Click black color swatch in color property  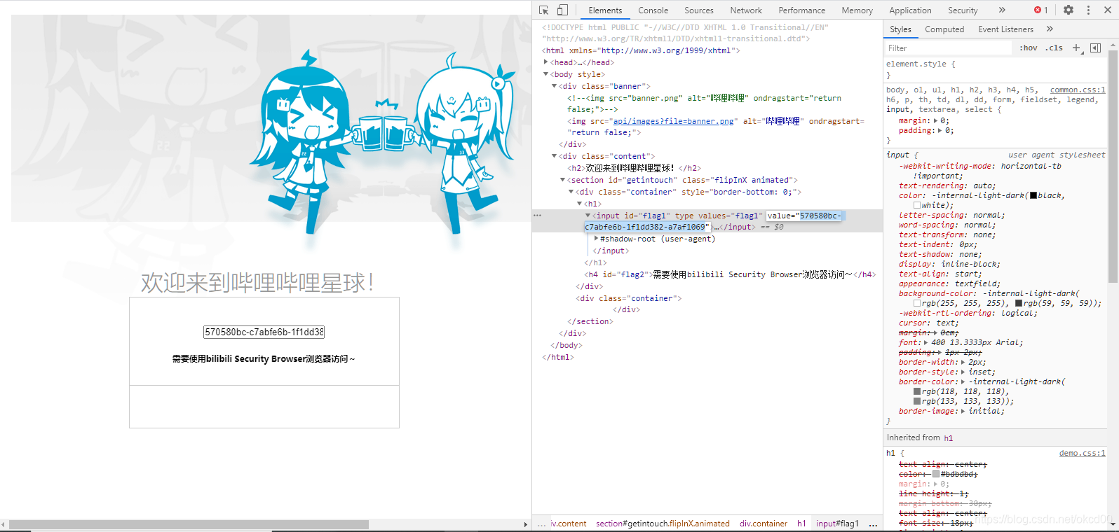coord(1033,195)
